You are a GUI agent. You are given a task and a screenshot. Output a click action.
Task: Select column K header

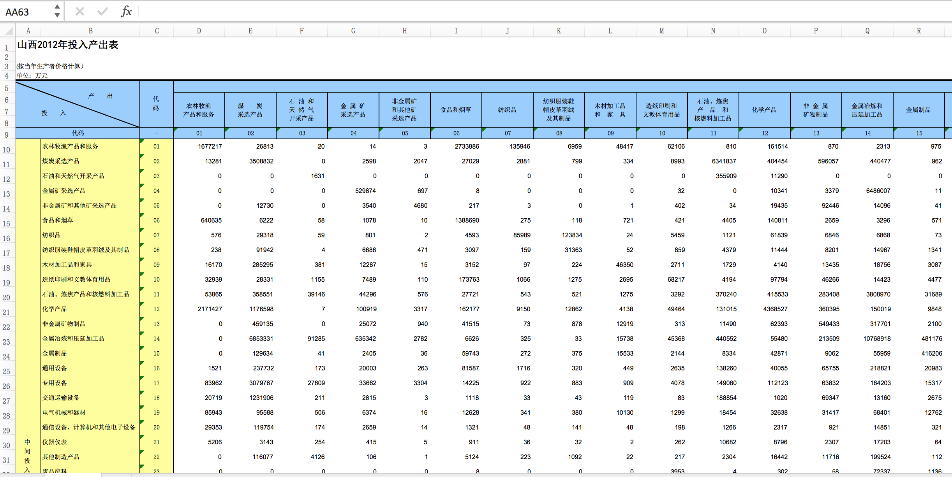coord(559,31)
